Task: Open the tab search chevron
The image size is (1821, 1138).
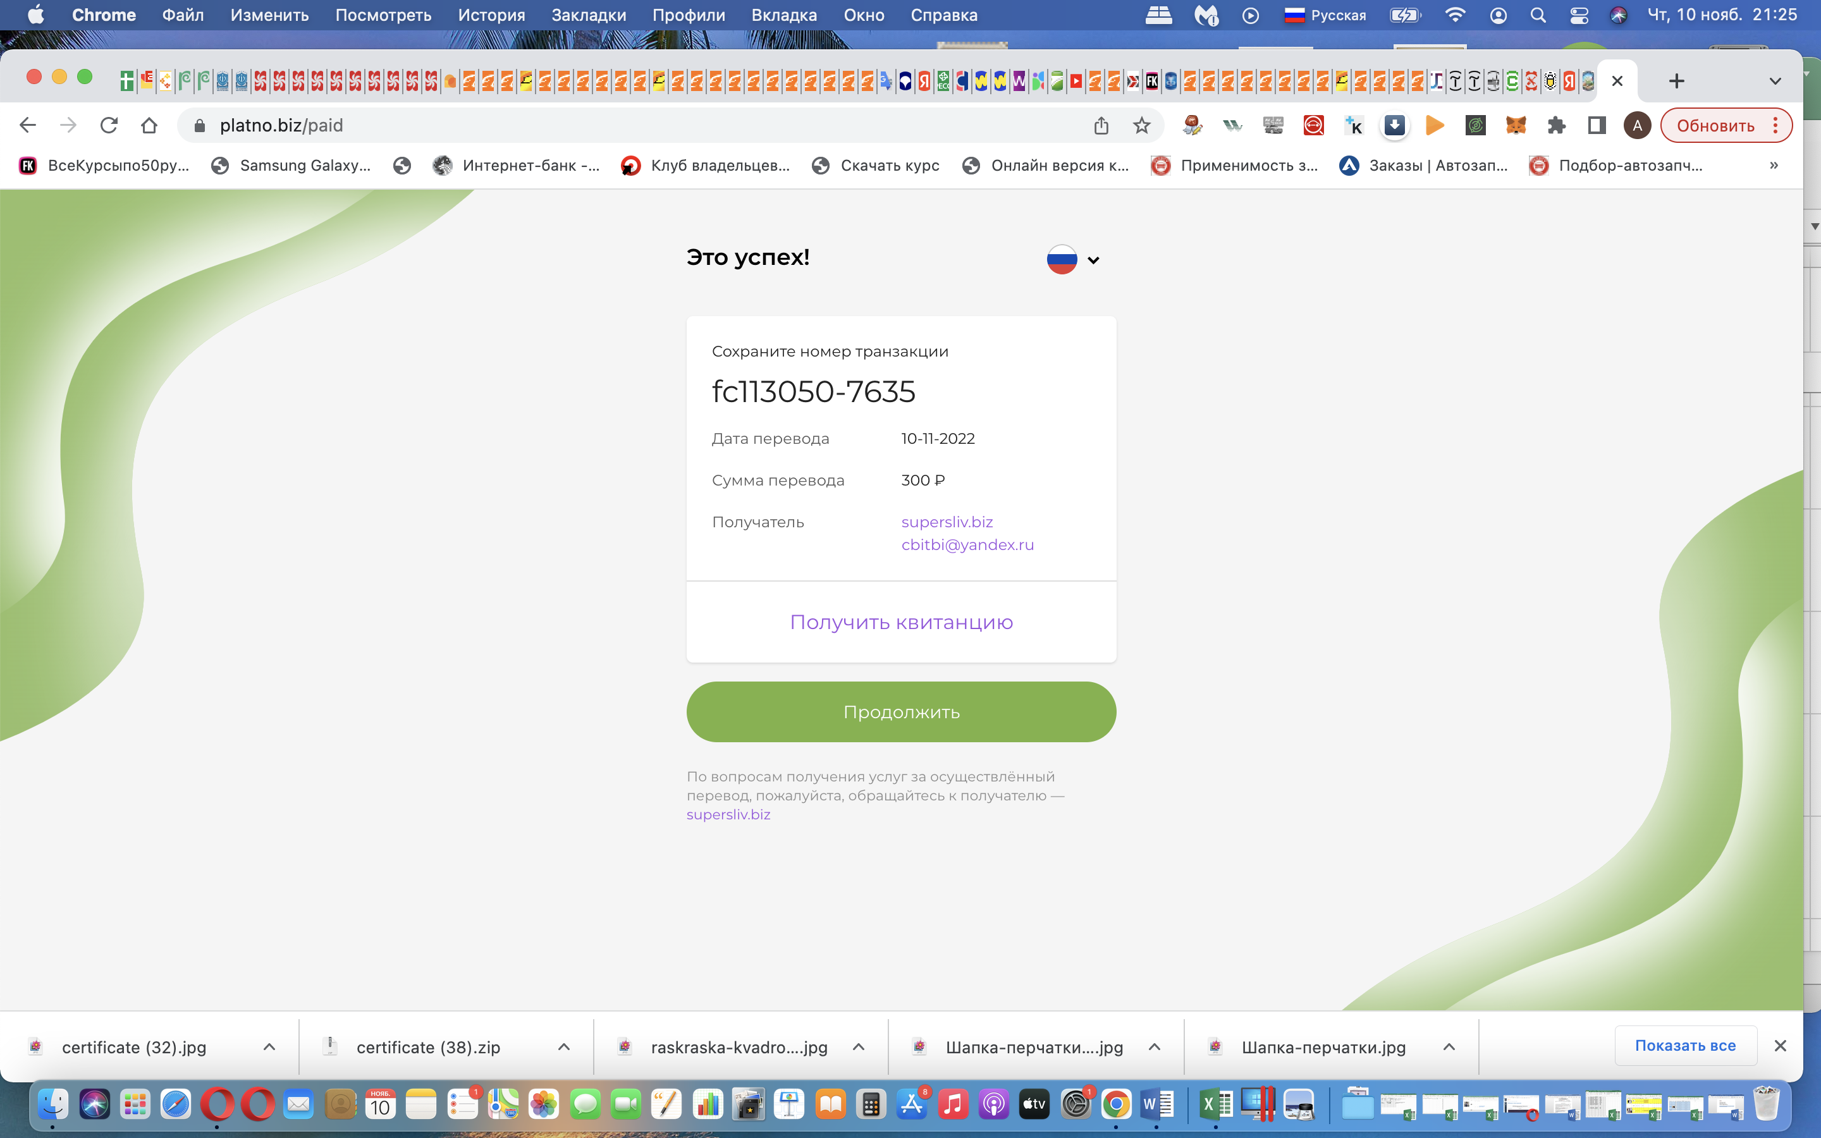Action: pyautogui.click(x=1775, y=80)
